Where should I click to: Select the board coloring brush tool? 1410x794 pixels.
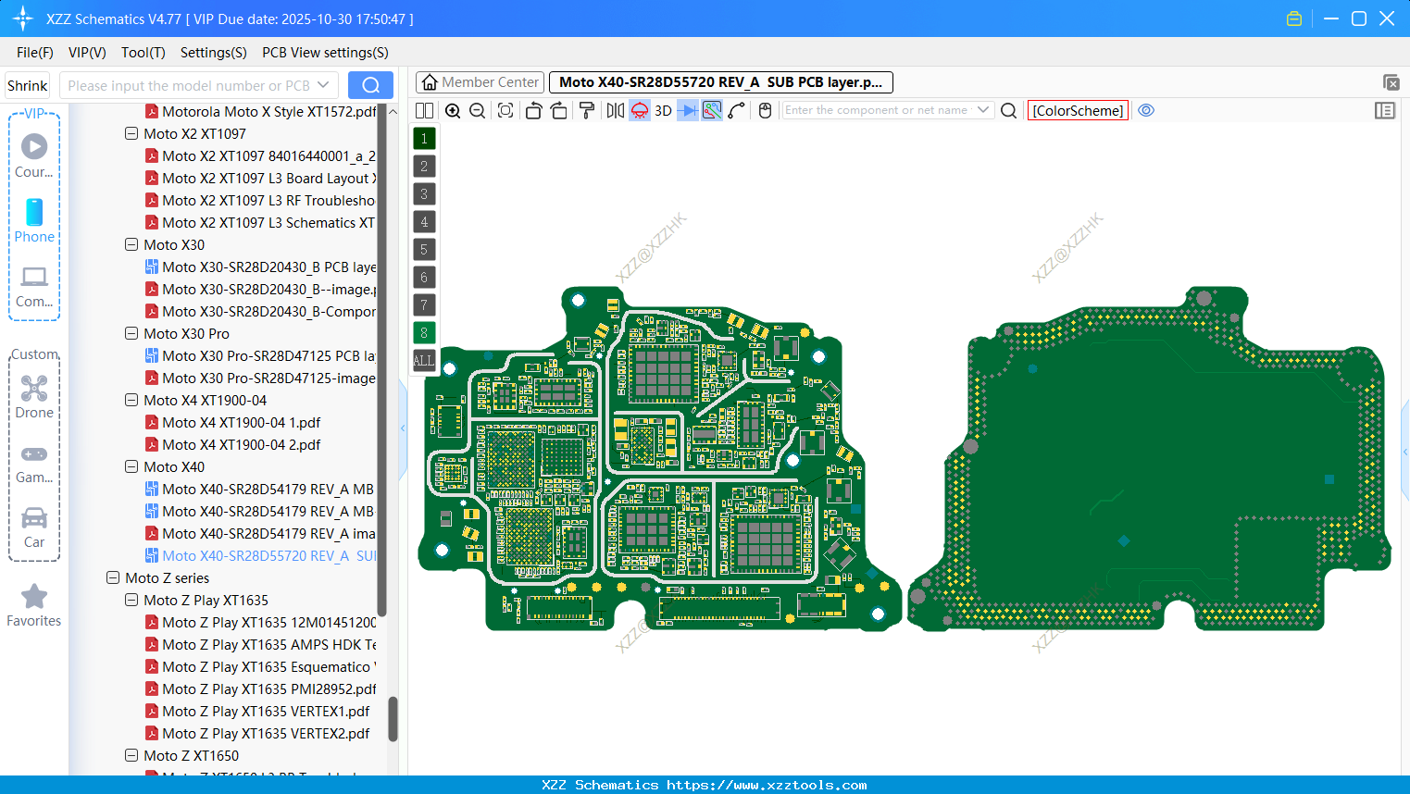586,110
